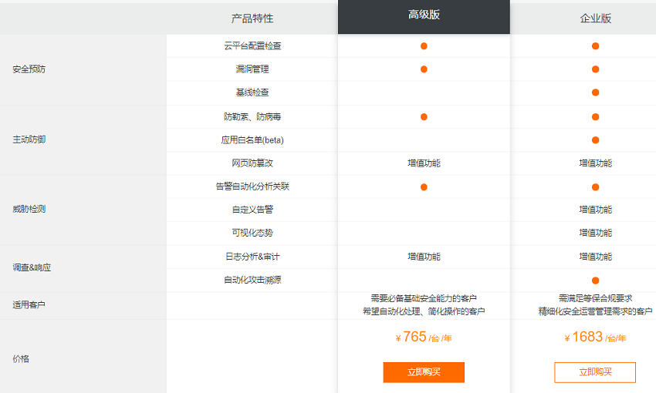The image size is (656, 393).
Task: Click the 应用白名单(beta) feature row
Action: click(x=252, y=140)
